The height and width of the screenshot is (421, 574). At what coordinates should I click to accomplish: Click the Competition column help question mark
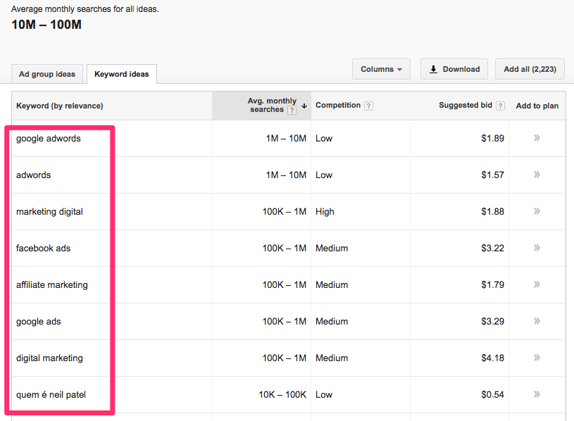coord(369,106)
